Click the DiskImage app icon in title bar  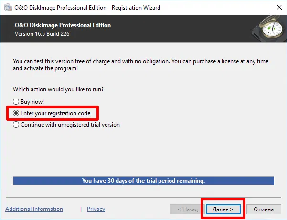pos(8,7)
